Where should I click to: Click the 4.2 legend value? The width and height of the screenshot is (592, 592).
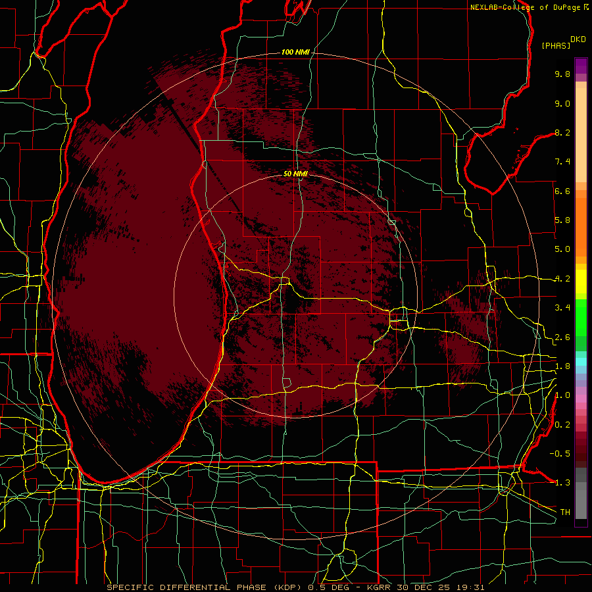562,279
